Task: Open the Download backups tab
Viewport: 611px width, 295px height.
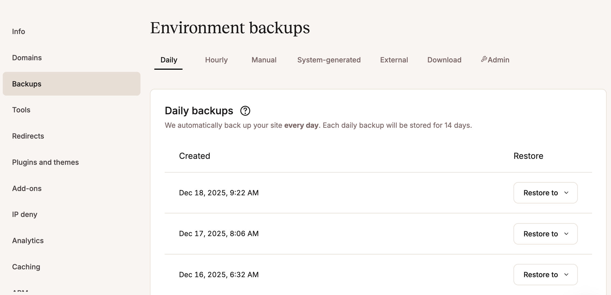Action: pyautogui.click(x=444, y=60)
